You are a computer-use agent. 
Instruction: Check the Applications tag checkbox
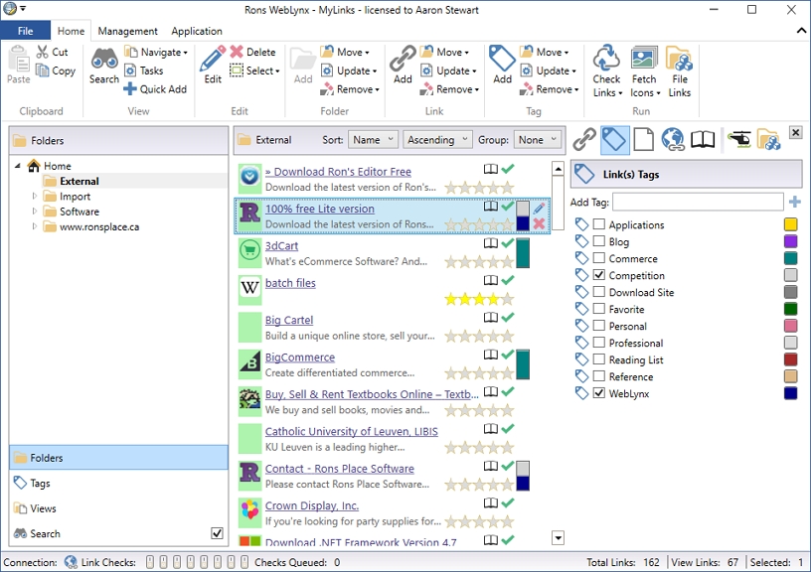(599, 224)
